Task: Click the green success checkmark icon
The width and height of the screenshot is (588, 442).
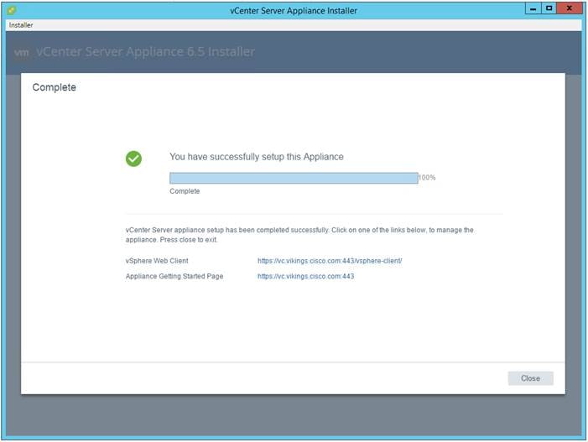Action: point(133,159)
